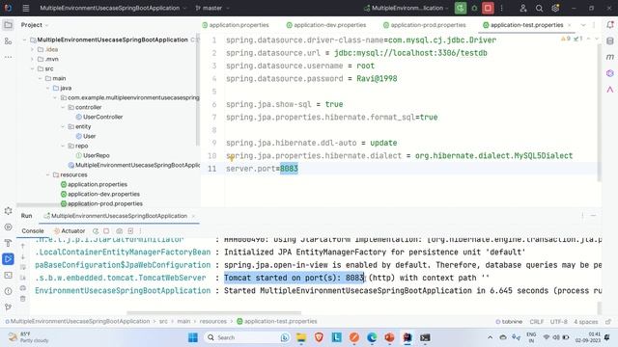This screenshot has height=347, width=618.
Task: Open the Maven tool window icon
Action: click(610, 57)
